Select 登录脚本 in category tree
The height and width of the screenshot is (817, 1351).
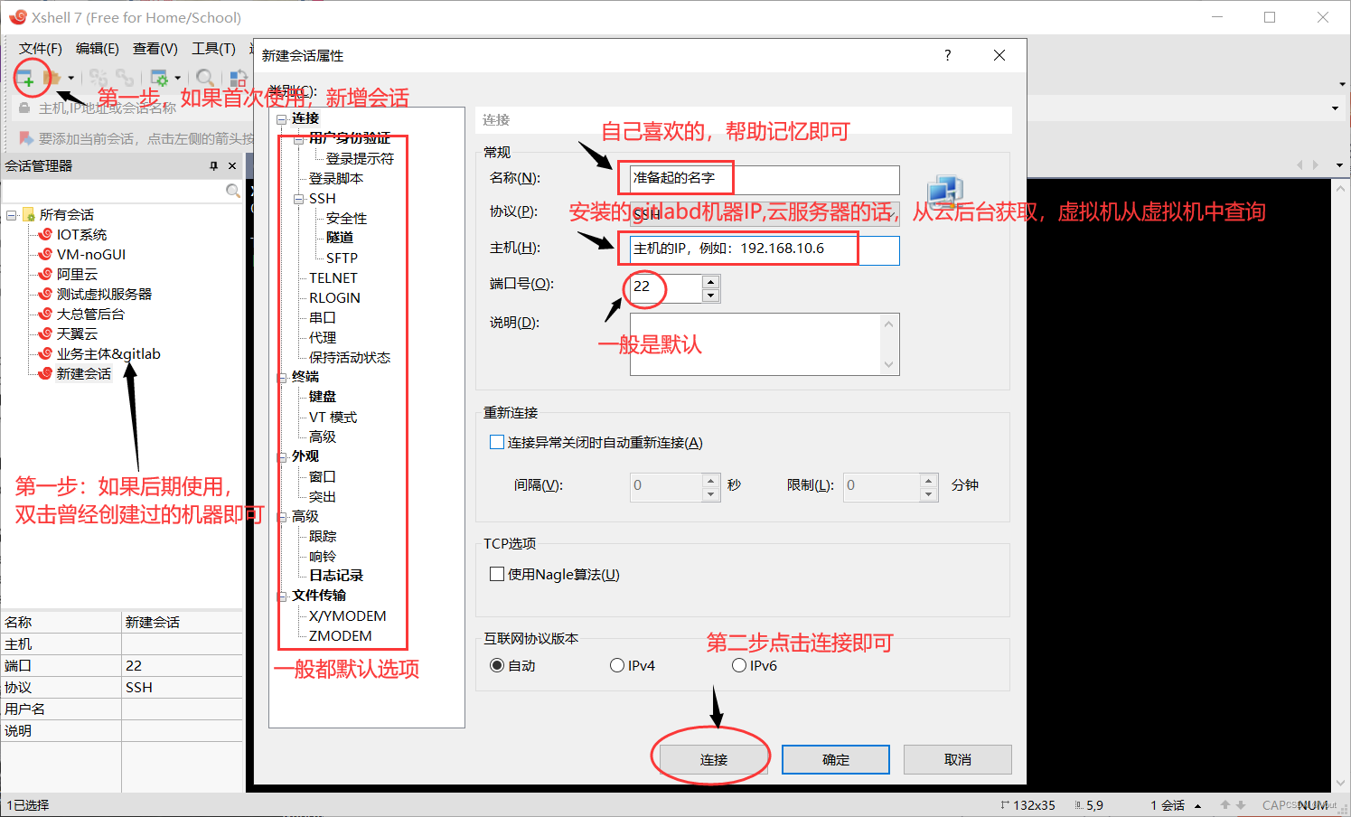pyautogui.click(x=336, y=178)
